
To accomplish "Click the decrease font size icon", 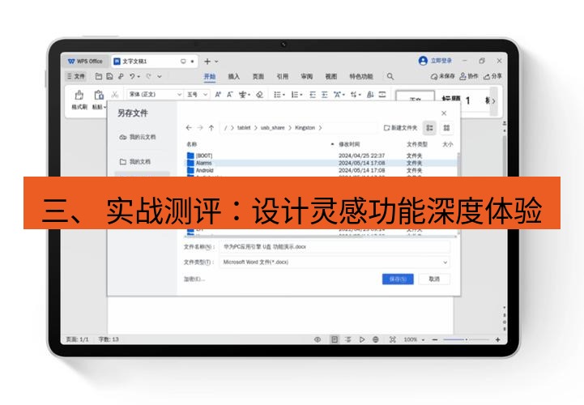I will 230,94.
